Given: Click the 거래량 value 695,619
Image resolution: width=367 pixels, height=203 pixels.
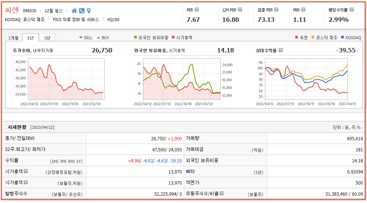Looking at the screenshot, I should click(355, 139).
